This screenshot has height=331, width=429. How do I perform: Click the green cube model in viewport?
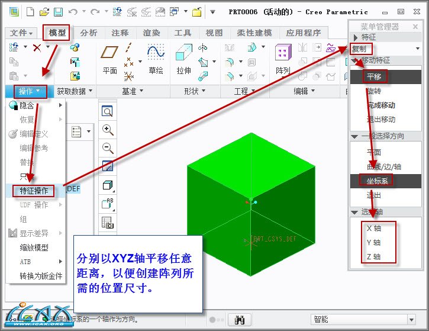[251, 204]
